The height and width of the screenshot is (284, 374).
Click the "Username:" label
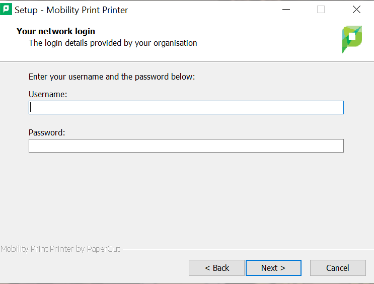(x=48, y=94)
